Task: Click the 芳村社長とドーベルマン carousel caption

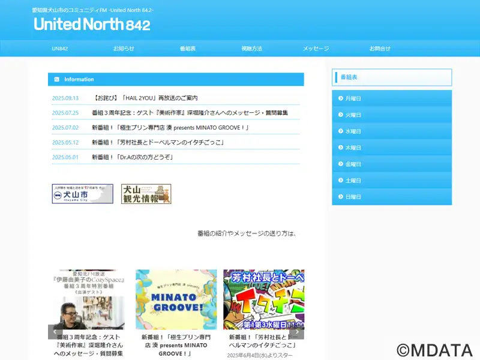Action: click(x=263, y=341)
